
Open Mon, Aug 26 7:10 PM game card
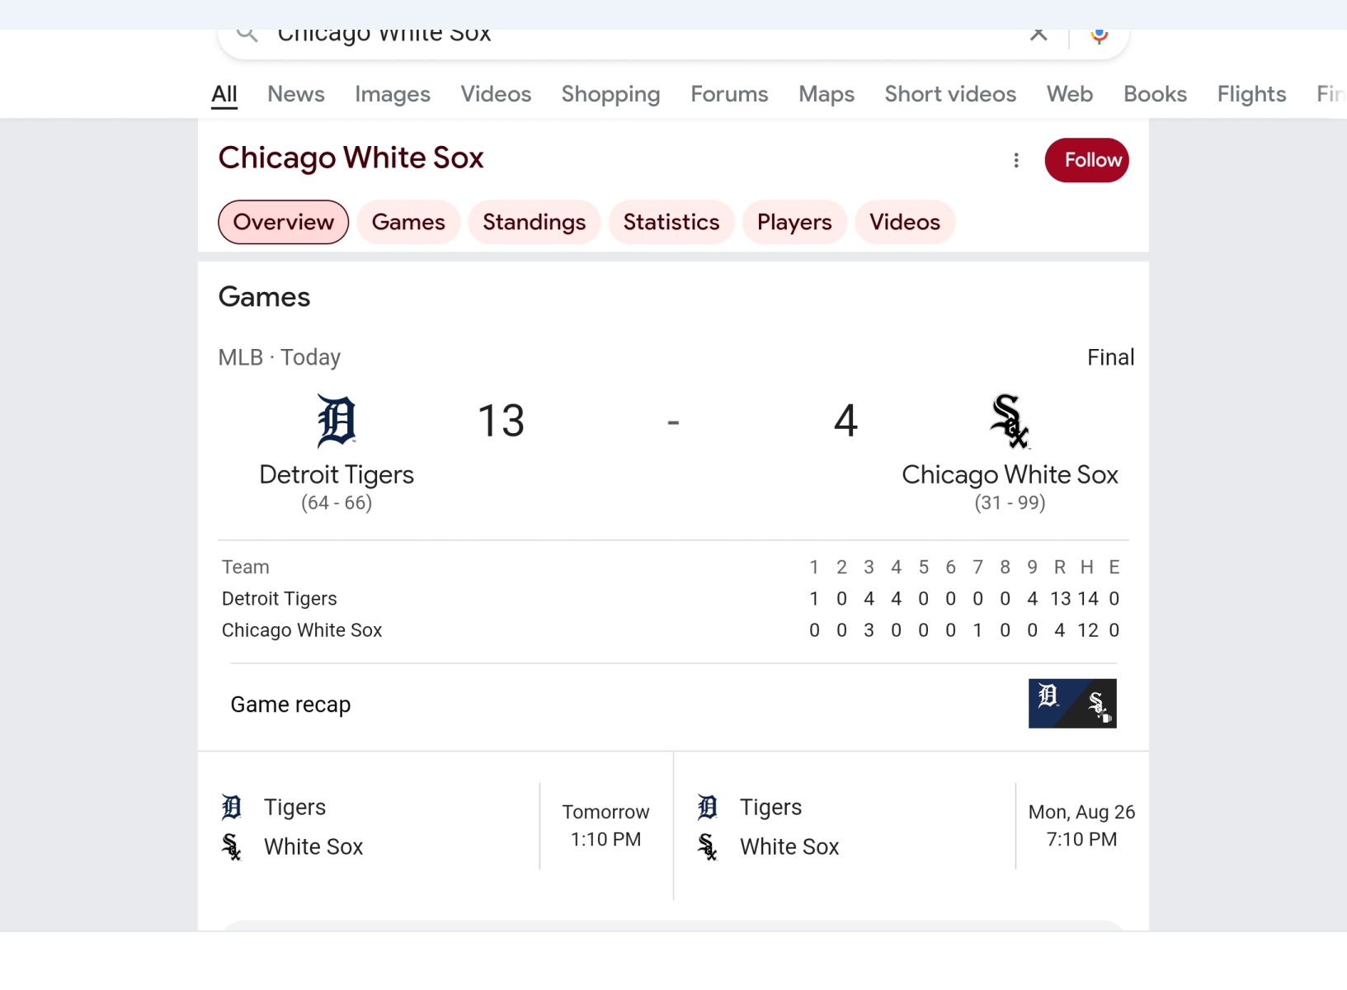click(x=911, y=826)
